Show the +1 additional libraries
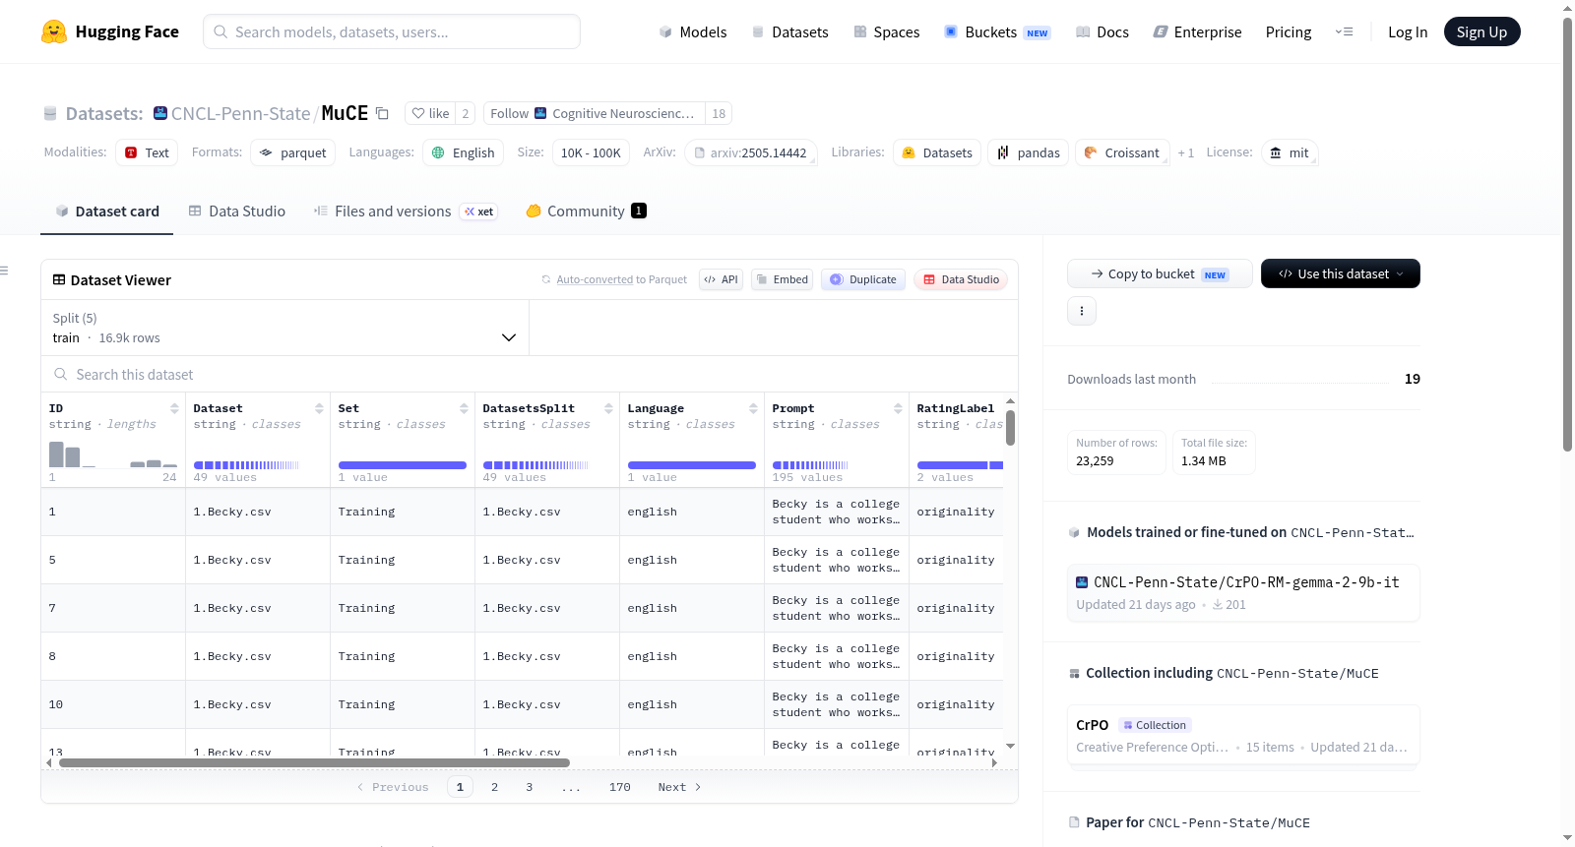This screenshot has height=847, width=1575. (x=1185, y=153)
